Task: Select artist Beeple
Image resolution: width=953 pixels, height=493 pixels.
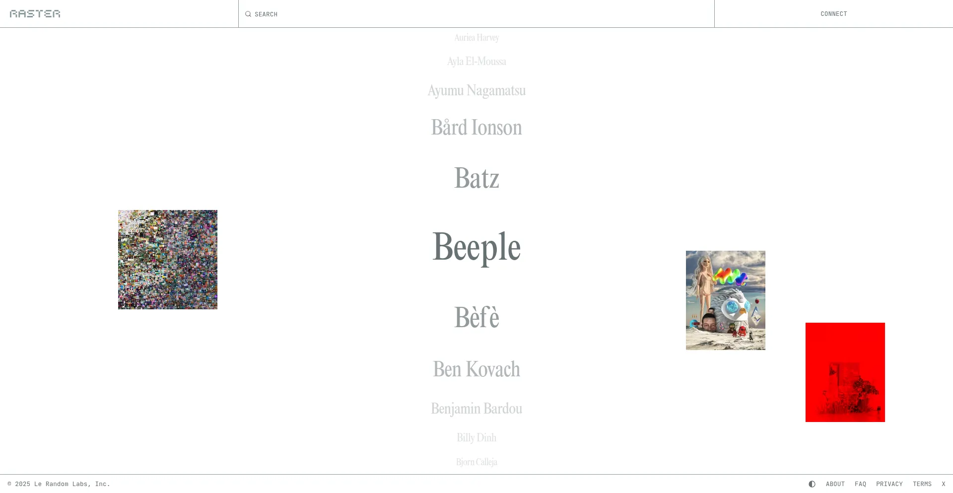Action: tap(476, 247)
